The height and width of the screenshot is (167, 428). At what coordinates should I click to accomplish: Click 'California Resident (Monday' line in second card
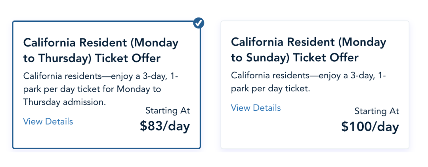tap(308, 42)
